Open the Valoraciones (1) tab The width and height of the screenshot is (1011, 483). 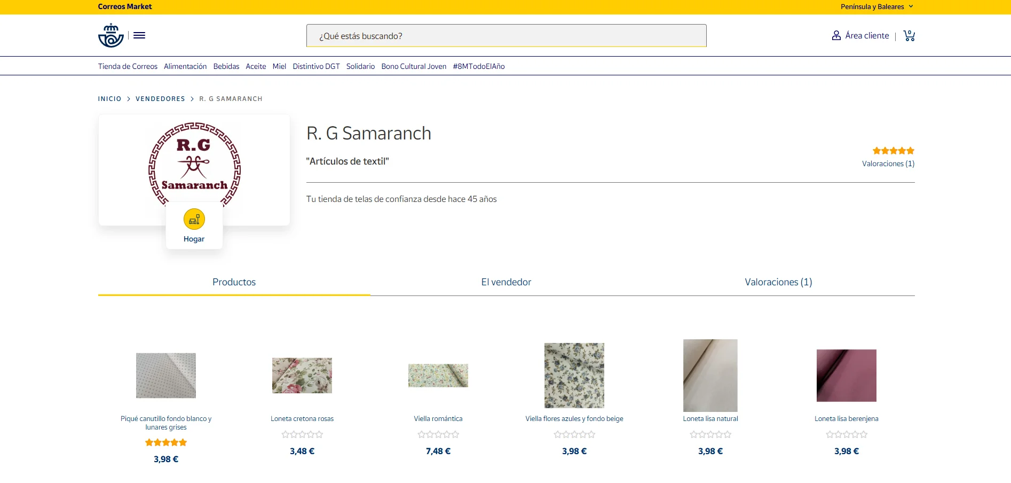[x=778, y=282]
